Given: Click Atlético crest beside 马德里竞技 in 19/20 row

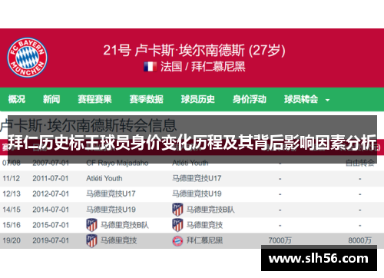Looking at the screenshot, I should pyautogui.click(x=91, y=240).
